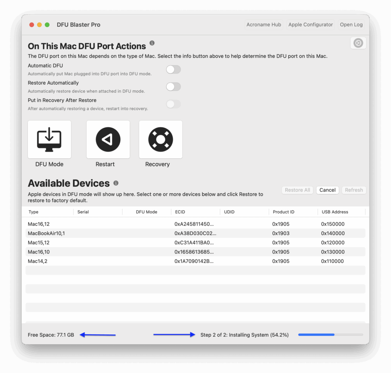The image size is (391, 373).
Task: Click the UDID column header
Action: [229, 212]
